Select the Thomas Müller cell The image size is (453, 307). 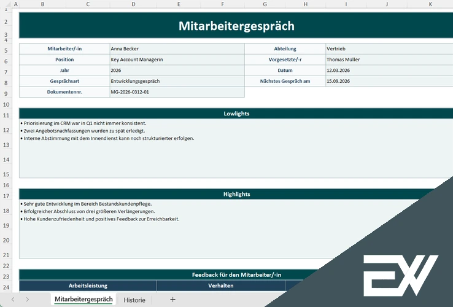click(389, 60)
